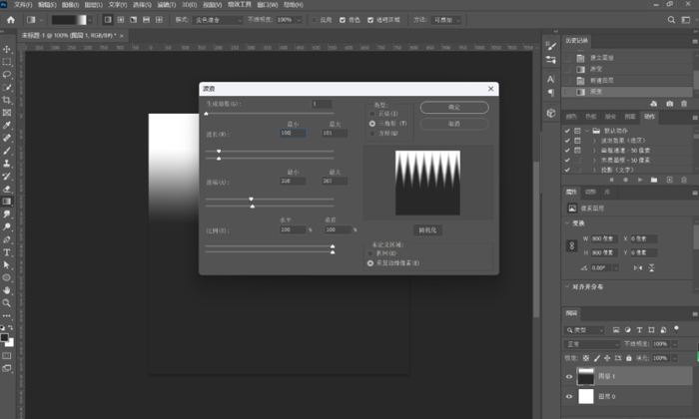Viewport: 699px width, 419px height.
Task: Click the wavelength minimum input field
Action: click(293, 133)
